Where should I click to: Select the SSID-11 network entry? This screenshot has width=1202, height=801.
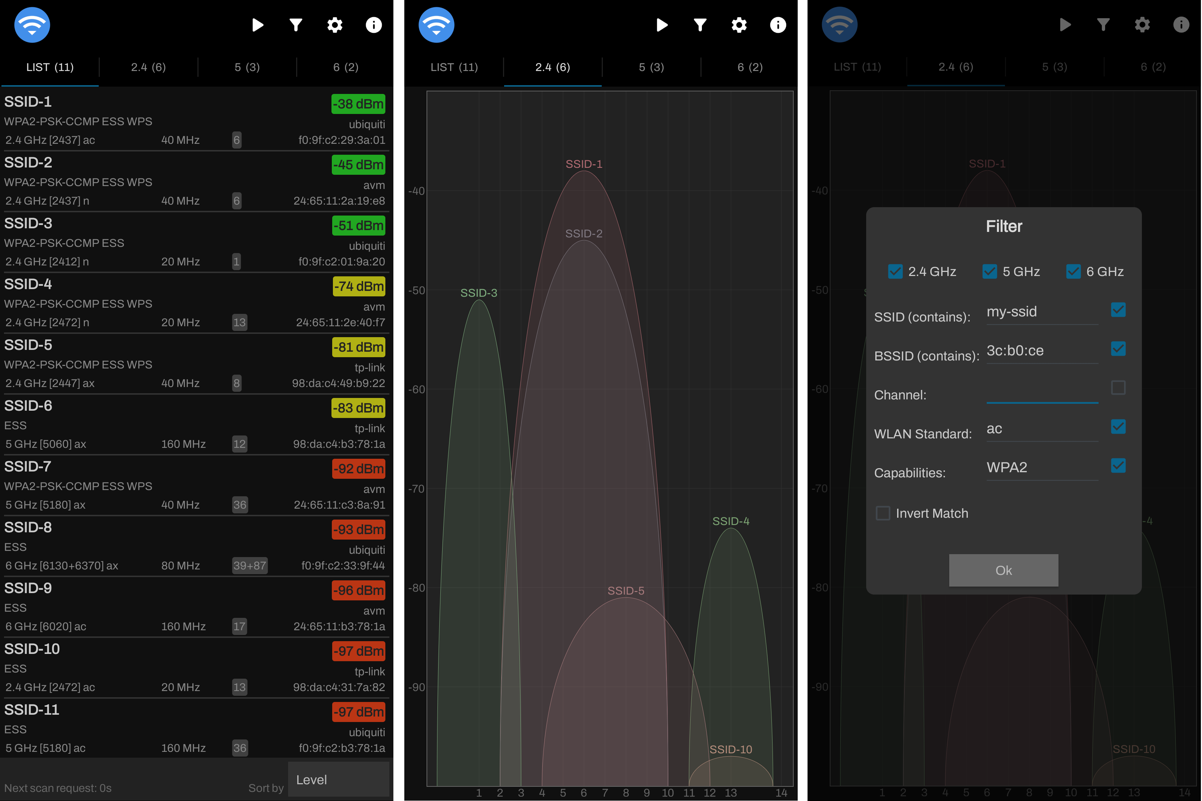coord(197,729)
